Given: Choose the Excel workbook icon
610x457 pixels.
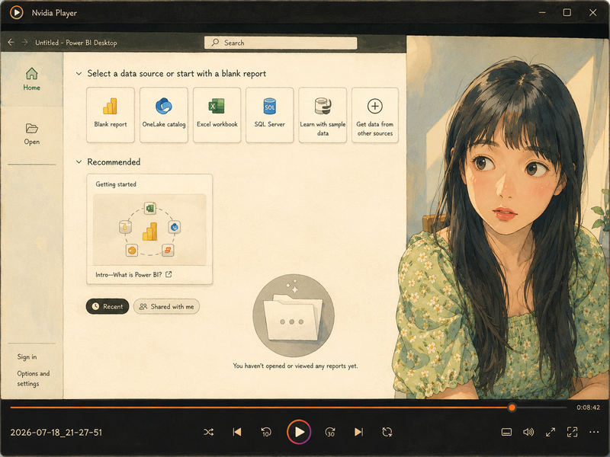Looking at the screenshot, I should (x=217, y=106).
